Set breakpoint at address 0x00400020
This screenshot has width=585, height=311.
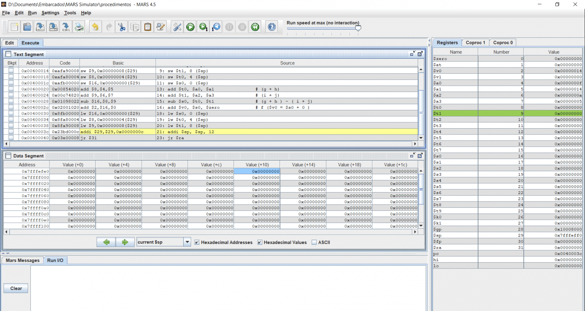[x=11, y=89]
